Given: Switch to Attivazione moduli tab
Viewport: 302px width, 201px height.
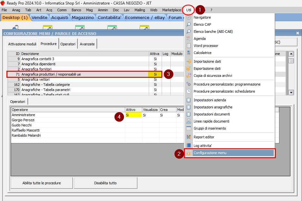Looking at the screenshot, I should (22, 44).
